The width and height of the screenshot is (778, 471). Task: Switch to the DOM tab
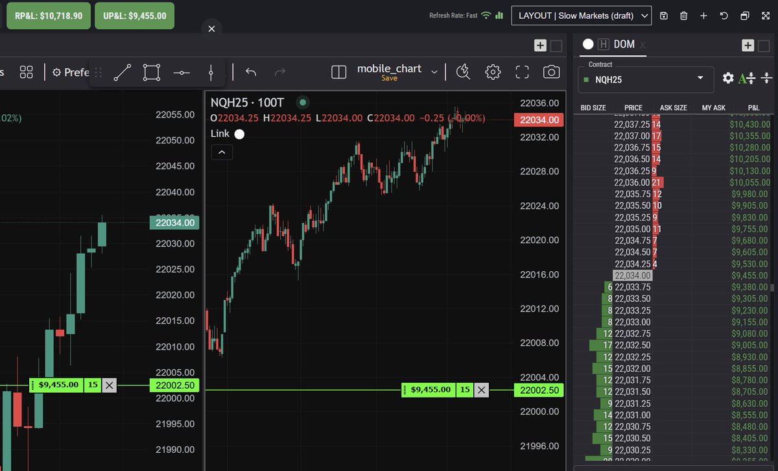tap(624, 44)
